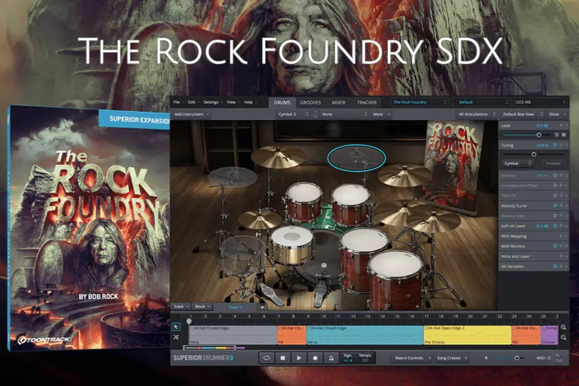The height and width of the screenshot is (386, 579).
Task: Open the Edit menu
Action: (x=193, y=102)
